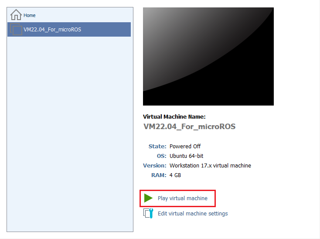
Task: Click the Virtual Machine Name label
Action: coord(174,117)
